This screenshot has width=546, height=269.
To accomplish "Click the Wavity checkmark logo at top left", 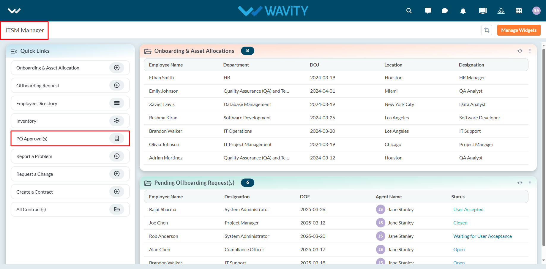I will 14,11.
